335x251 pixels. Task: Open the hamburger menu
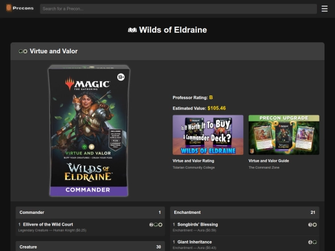click(324, 9)
